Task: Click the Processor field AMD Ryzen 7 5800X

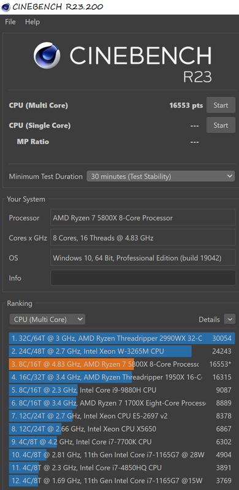Action: tap(143, 217)
